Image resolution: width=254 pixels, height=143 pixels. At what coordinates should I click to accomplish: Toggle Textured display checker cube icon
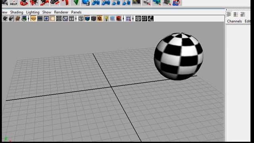(100, 19)
